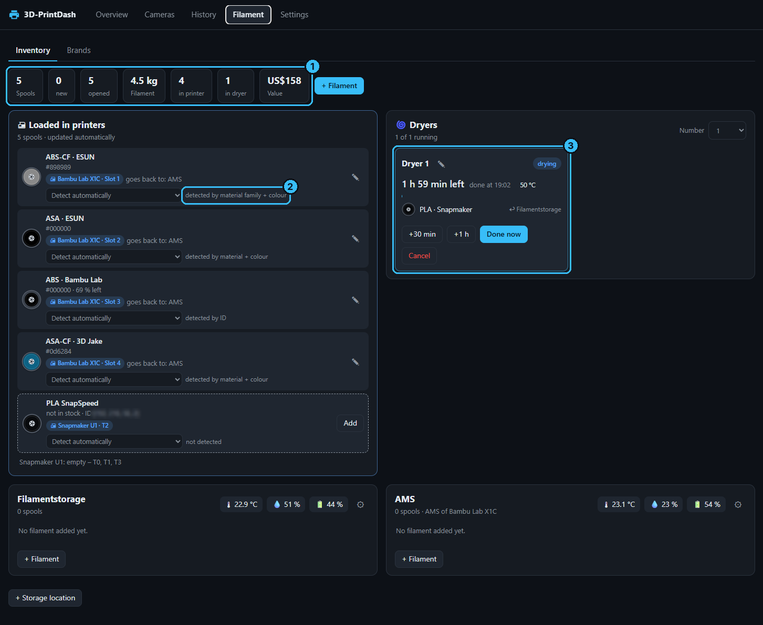The width and height of the screenshot is (763, 625).
Task: Edit the ABS Bambu Lab spool pencil icon
Action: (x=356, y=300)
